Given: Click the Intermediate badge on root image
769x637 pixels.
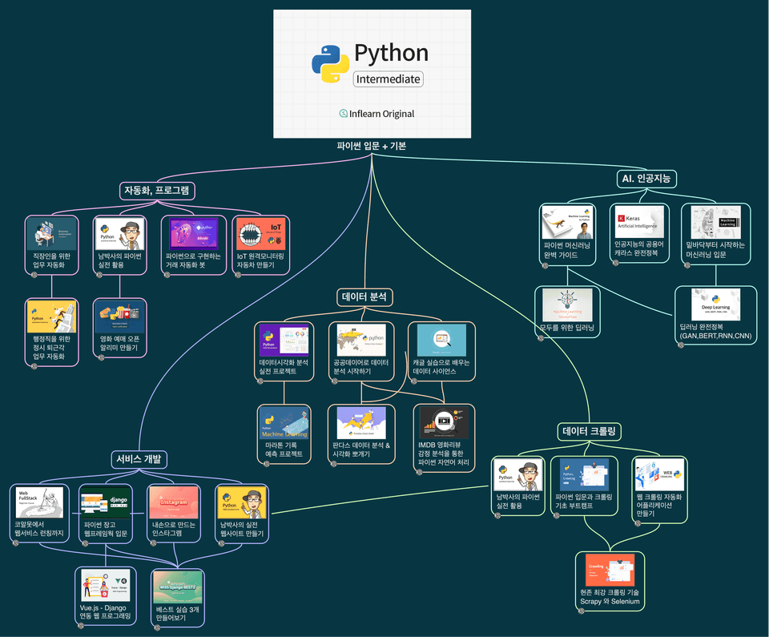Looking at the screenshot, I should click(x=388, y=79).
